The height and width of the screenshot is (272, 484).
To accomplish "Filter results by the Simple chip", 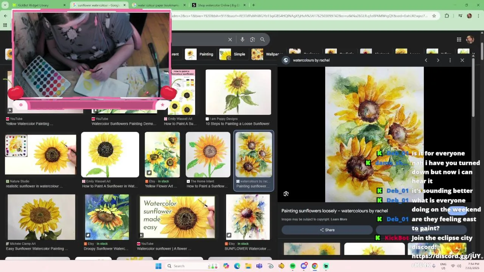I will (233, 54).
